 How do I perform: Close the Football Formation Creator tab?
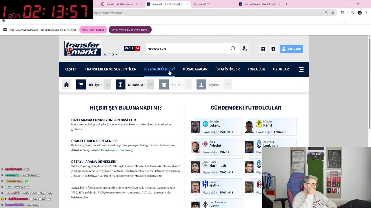[141, 4]
